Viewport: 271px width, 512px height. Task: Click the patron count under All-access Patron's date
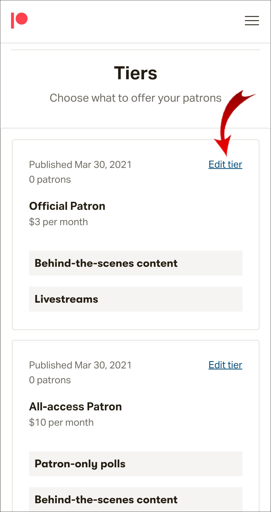click(x=50, y=380)
